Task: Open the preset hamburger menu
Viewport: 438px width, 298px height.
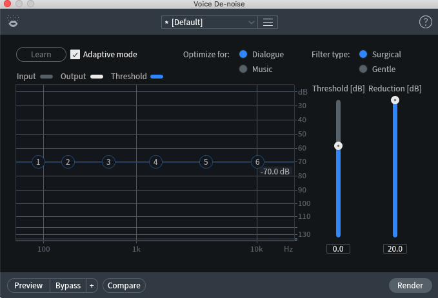Action: click(268, 23)
